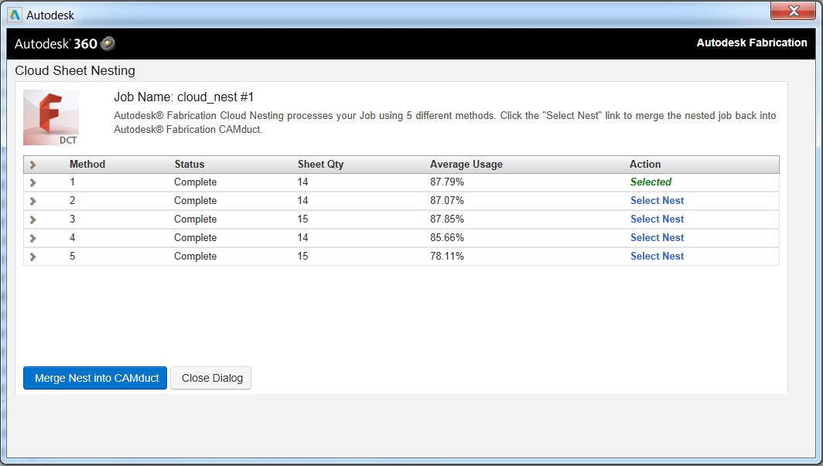The image size is (823, 466).
Task: Click the 87.85% average usage value
Action: pyautogui.click(x=447, y=219)
